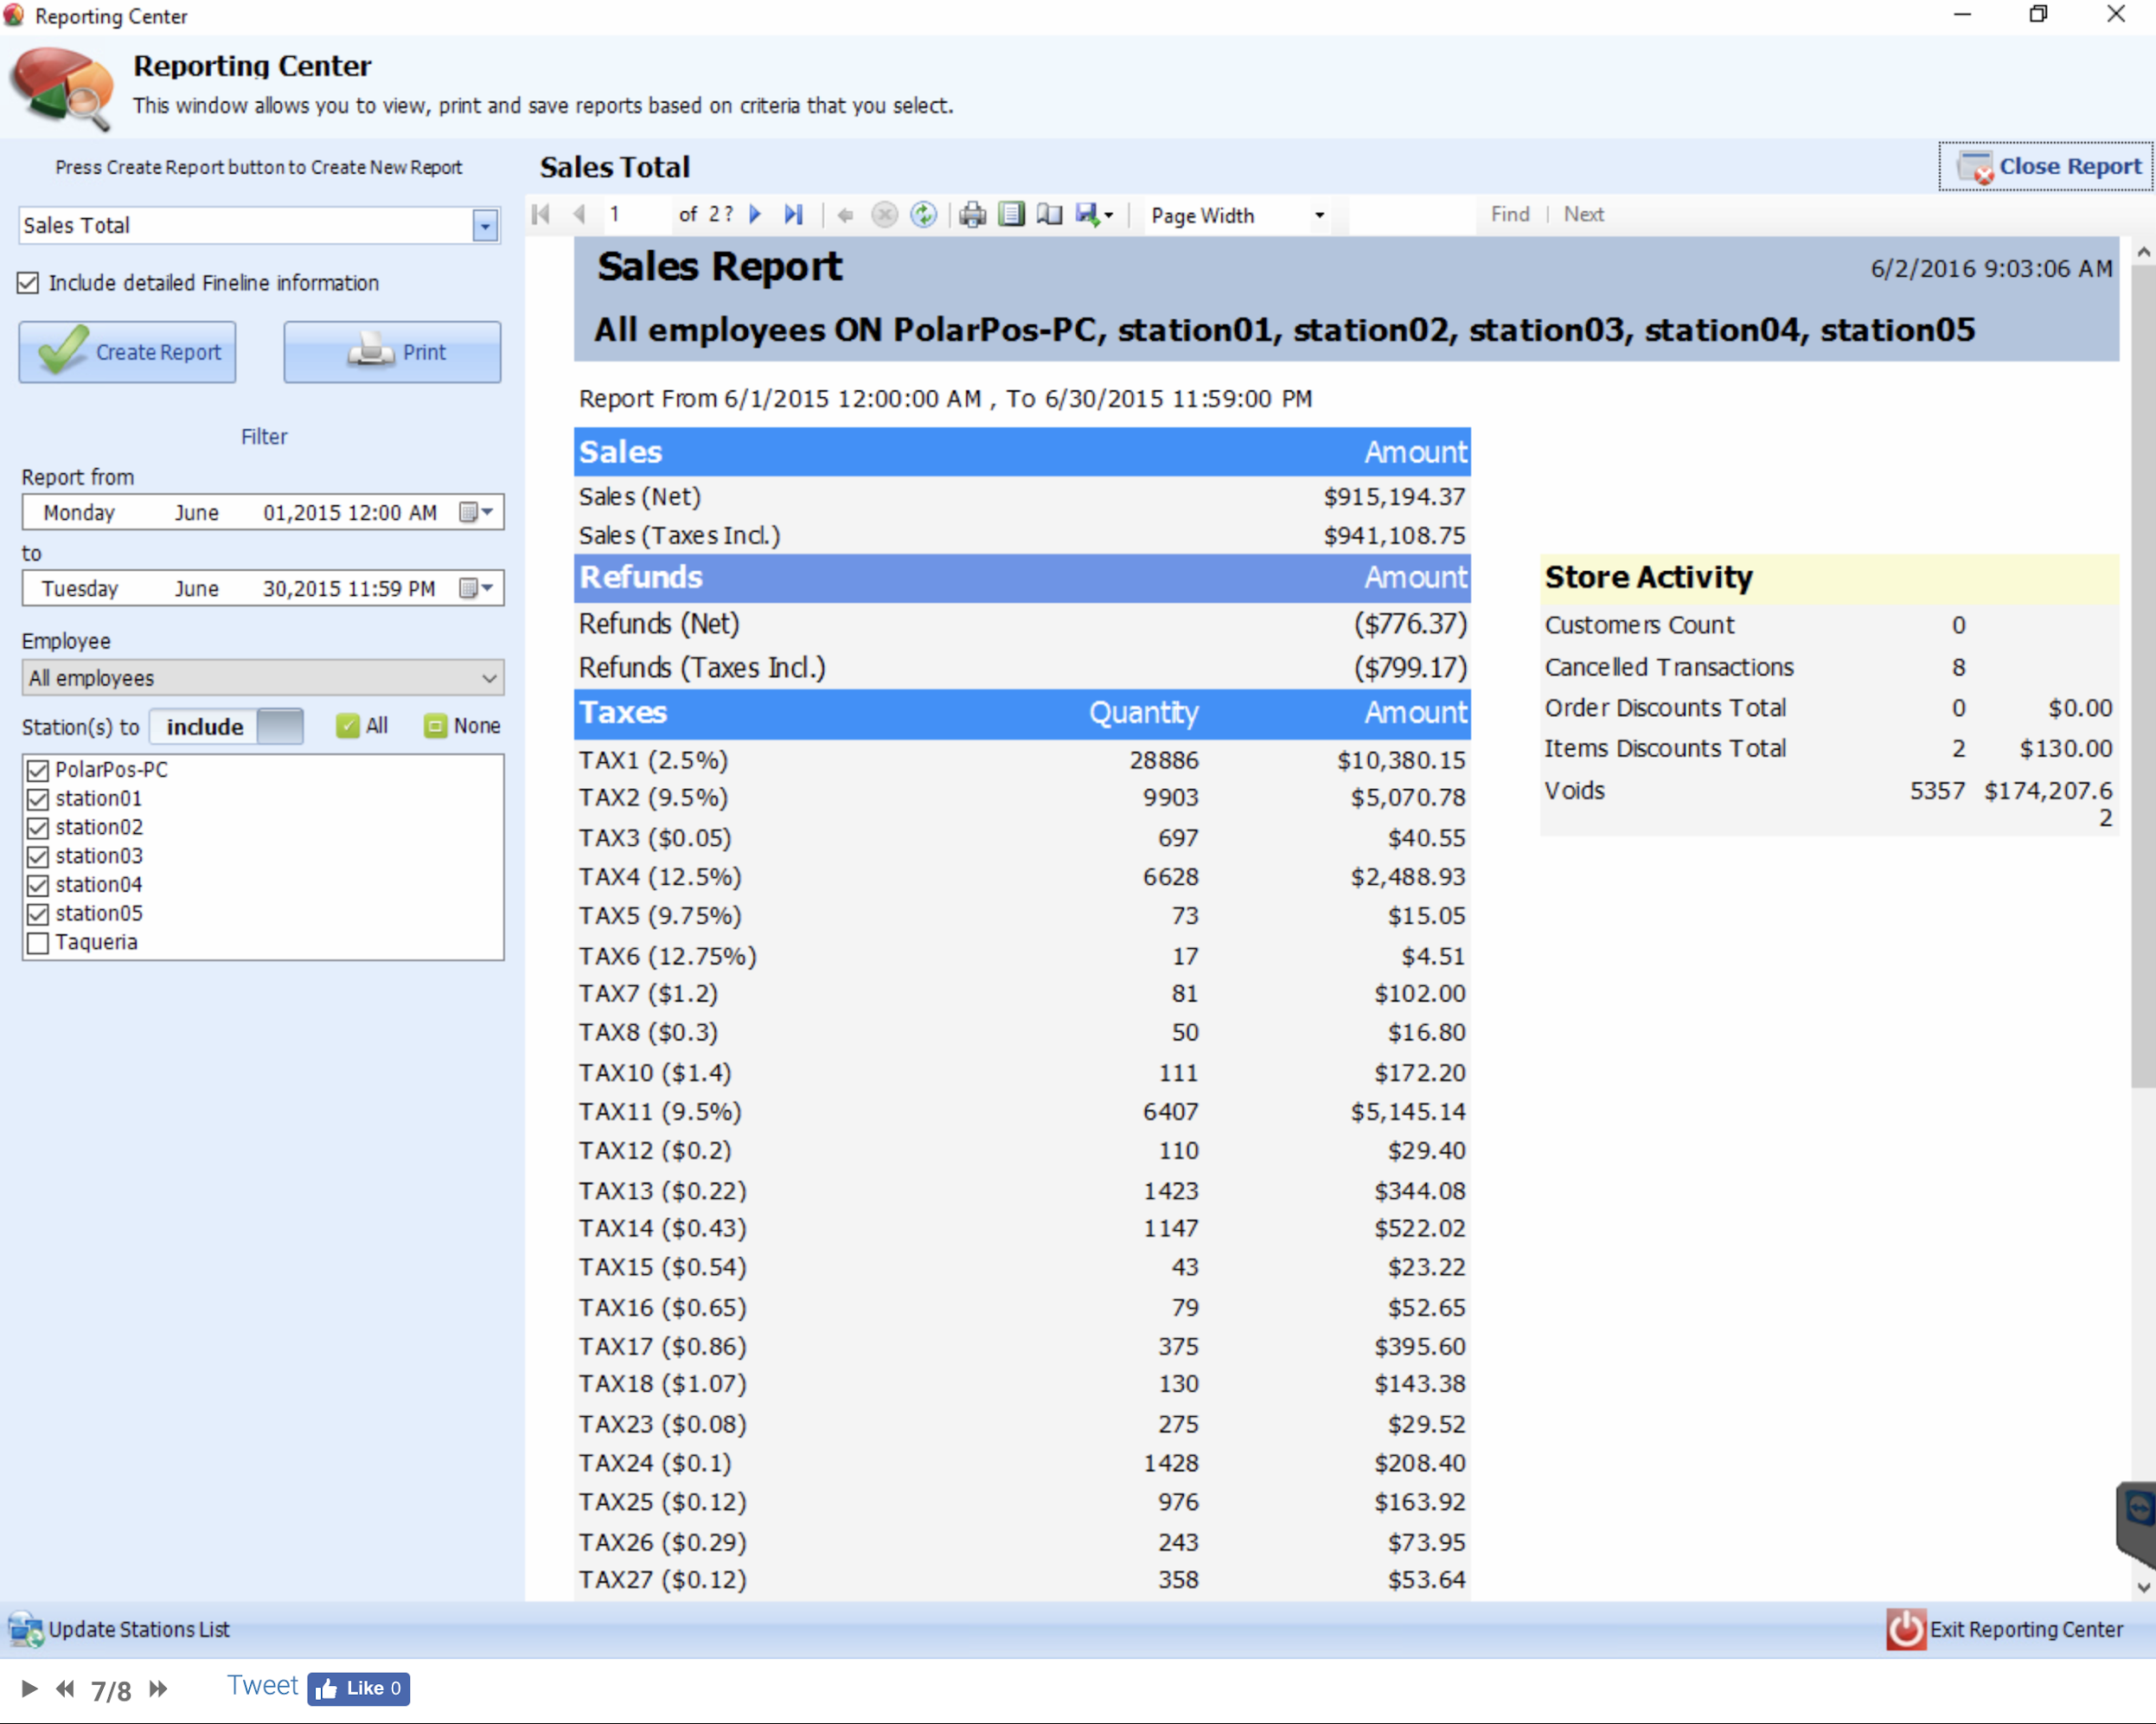Click TAX27 ($0.12) row label
The width and height of the screenshot is (2156, 1724).
[x=662, y=1580]
